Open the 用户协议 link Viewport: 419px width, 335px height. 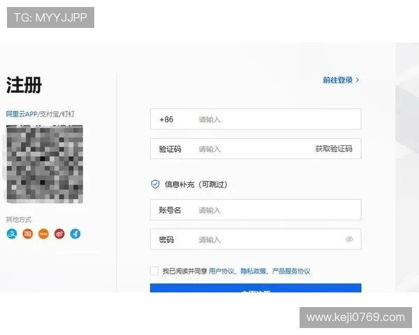tap(221, 271)
